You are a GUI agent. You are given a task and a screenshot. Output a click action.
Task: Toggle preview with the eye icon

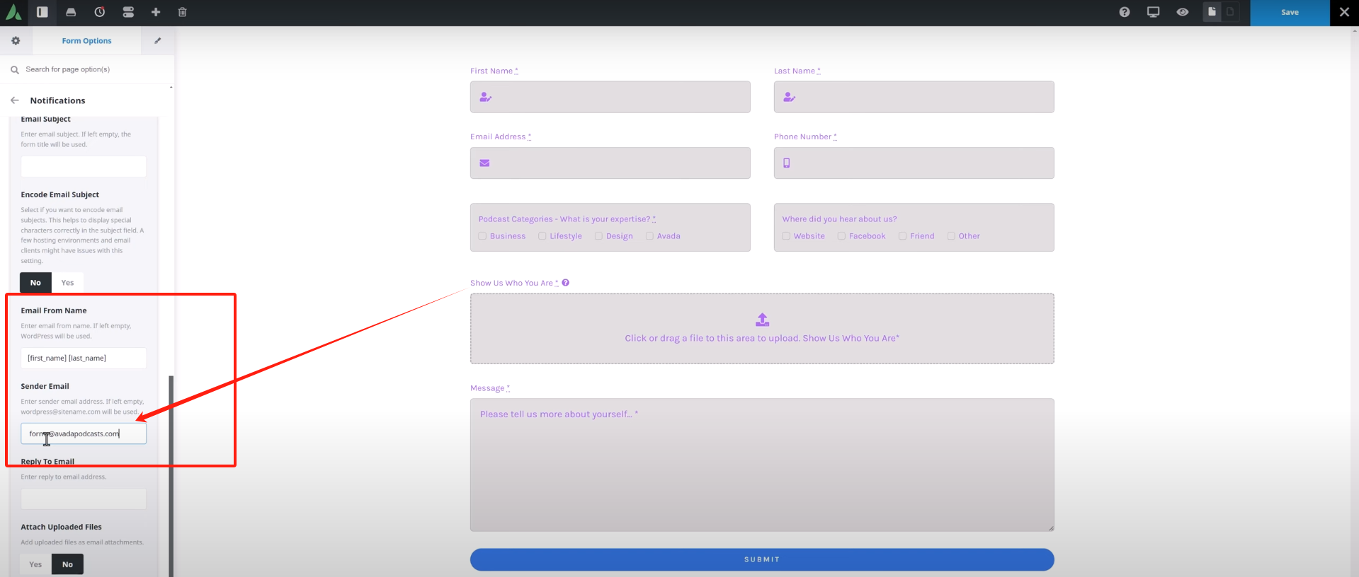[x=1182, y=12]
